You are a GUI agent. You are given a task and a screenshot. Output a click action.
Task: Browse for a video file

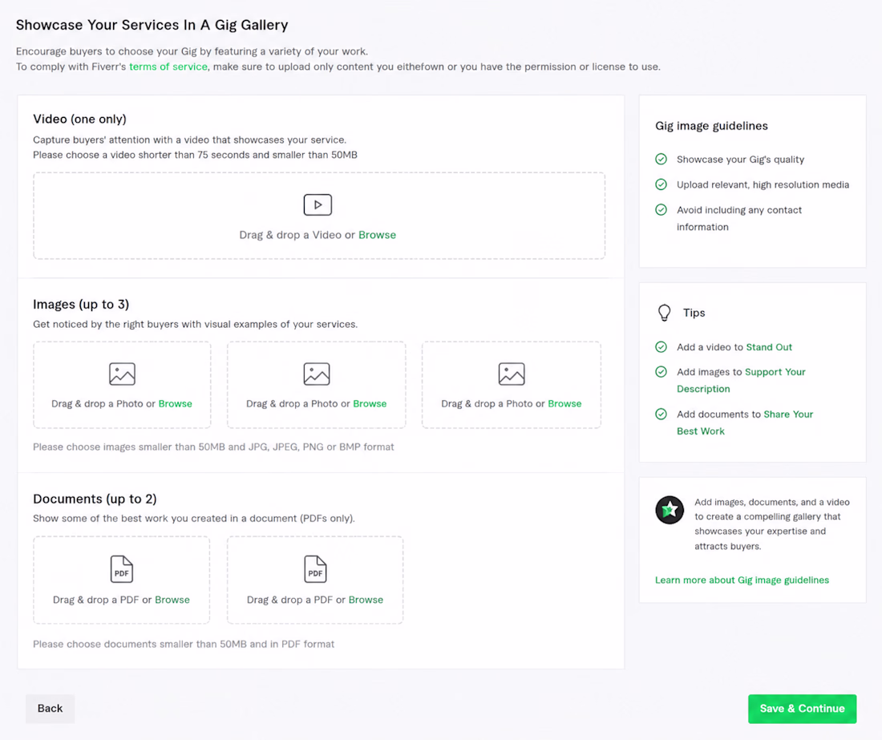377,235
